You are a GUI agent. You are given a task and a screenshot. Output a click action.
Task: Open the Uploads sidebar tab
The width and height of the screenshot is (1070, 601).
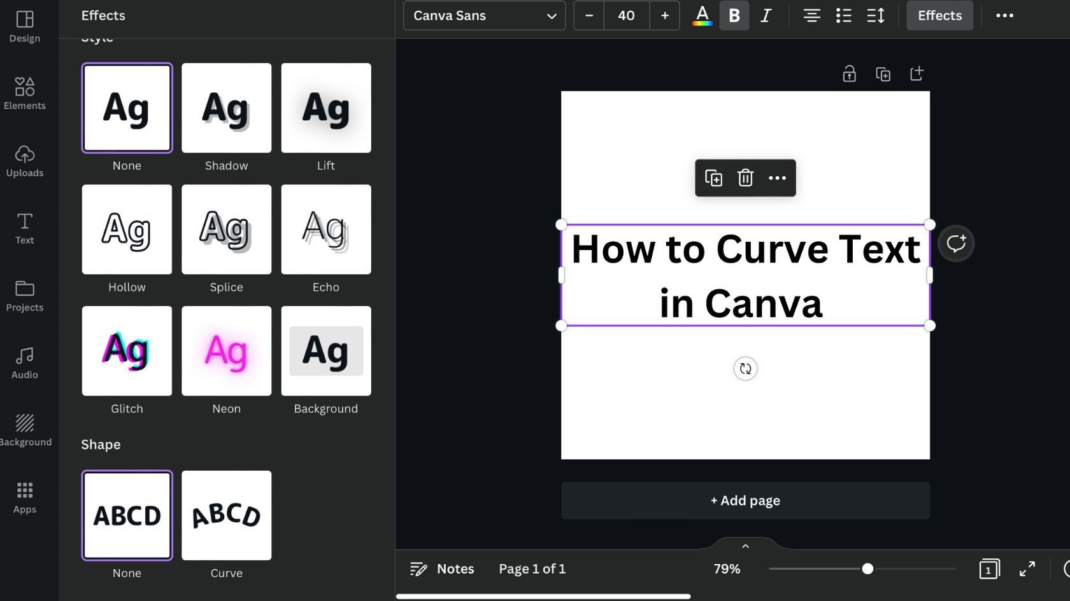pyautogui.click(x=25, y=161)
